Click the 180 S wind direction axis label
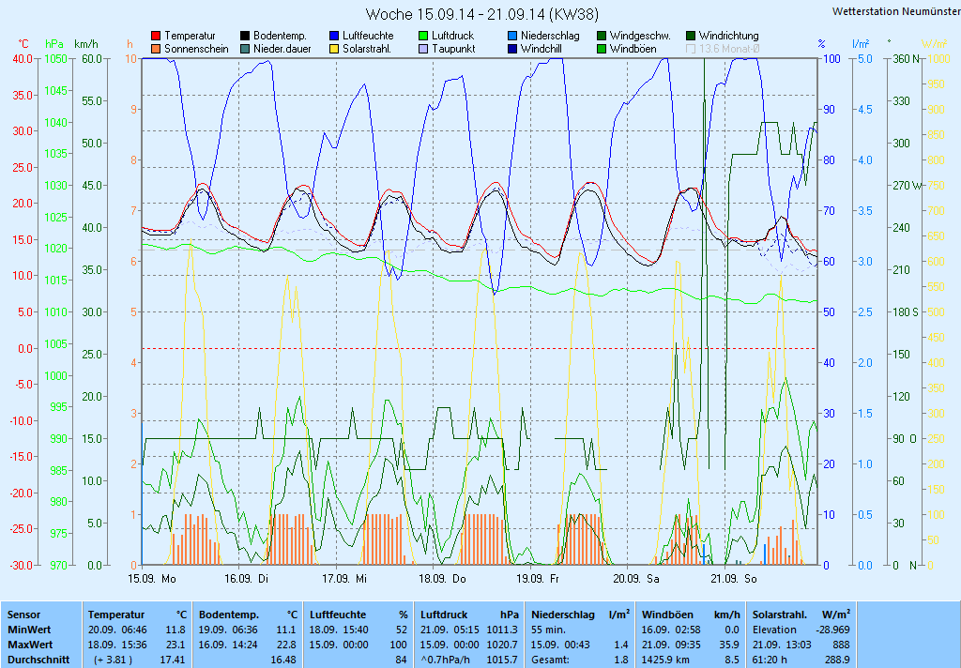 point(906,311)
